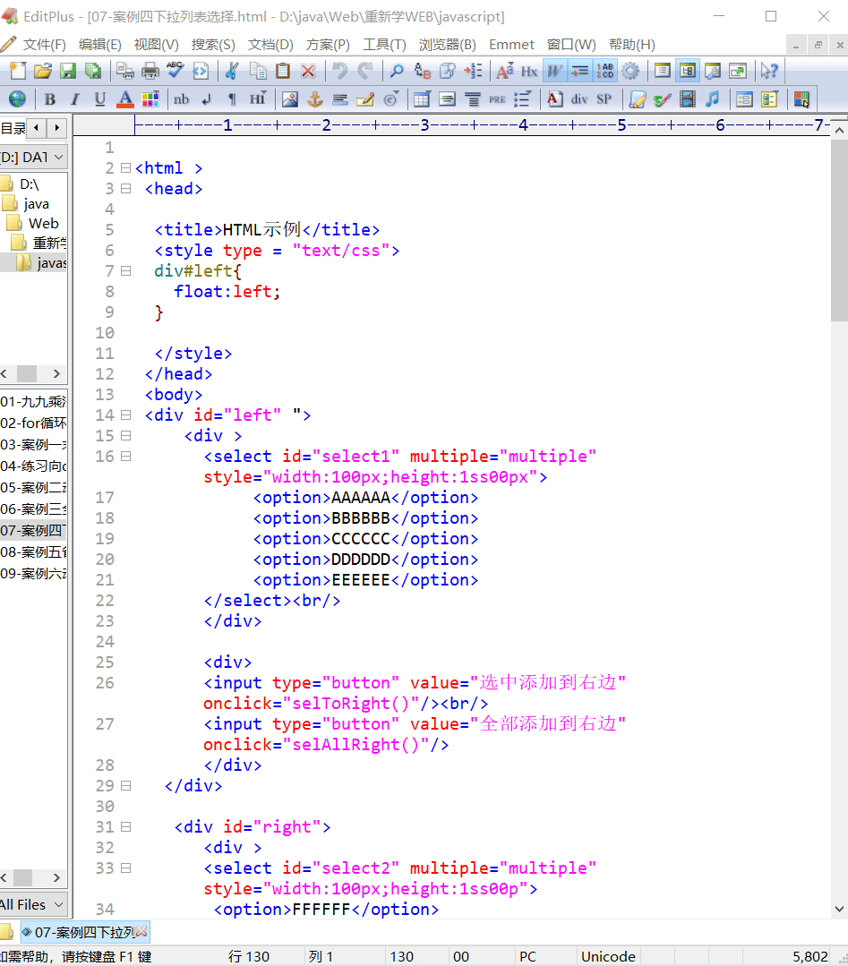Insert an anchor link with the anchor icon
The height and width of the screenshot is (966, 848).
(315, 98)
